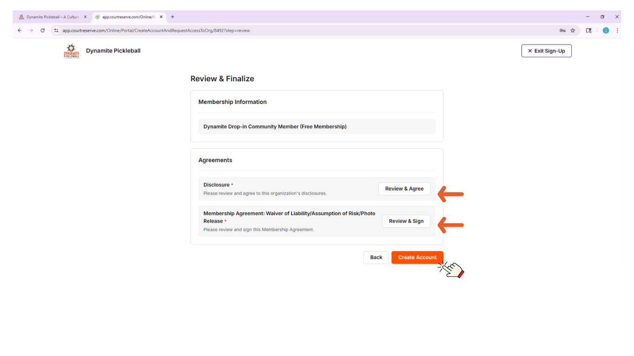
Task: Bookmark this page with the star icon
Action: [573, 31]
